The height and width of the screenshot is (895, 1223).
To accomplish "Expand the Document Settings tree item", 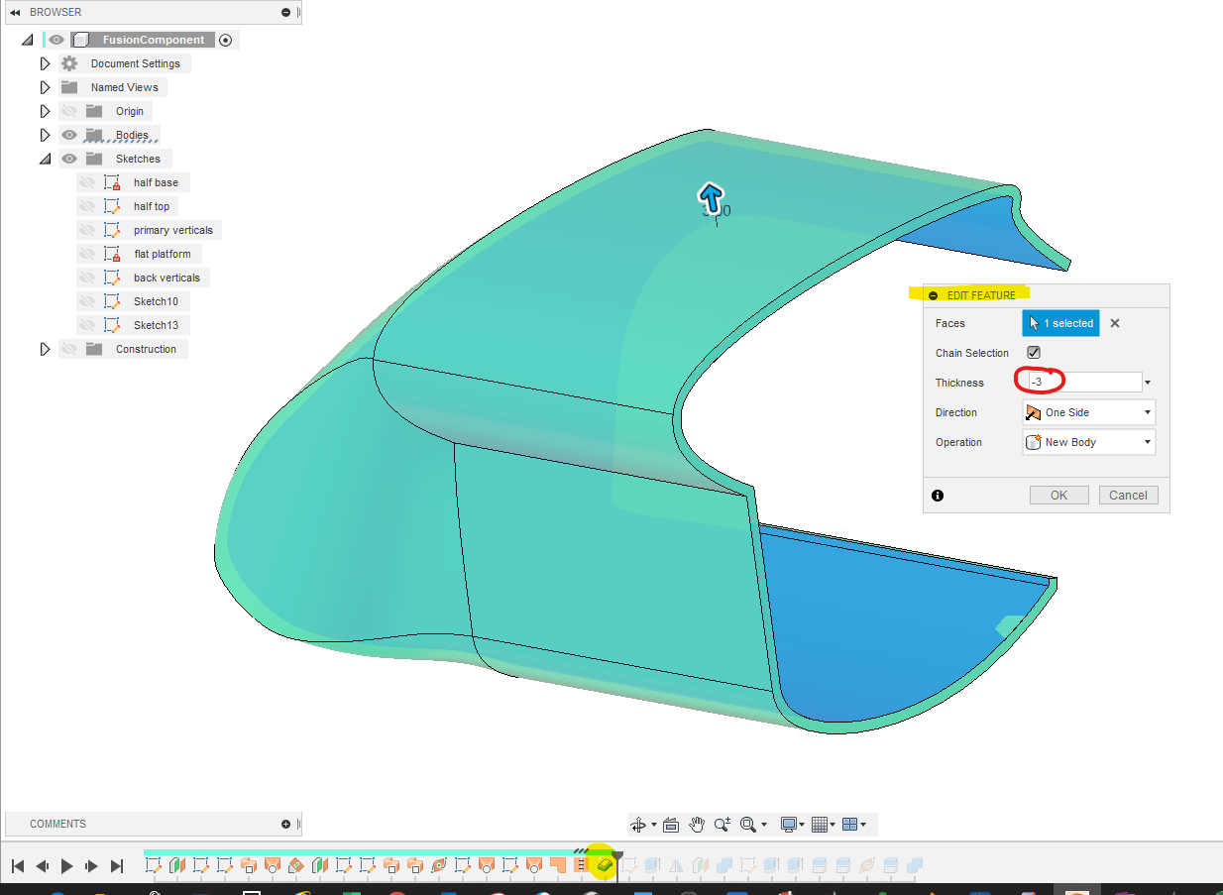I will click(45, 62).
